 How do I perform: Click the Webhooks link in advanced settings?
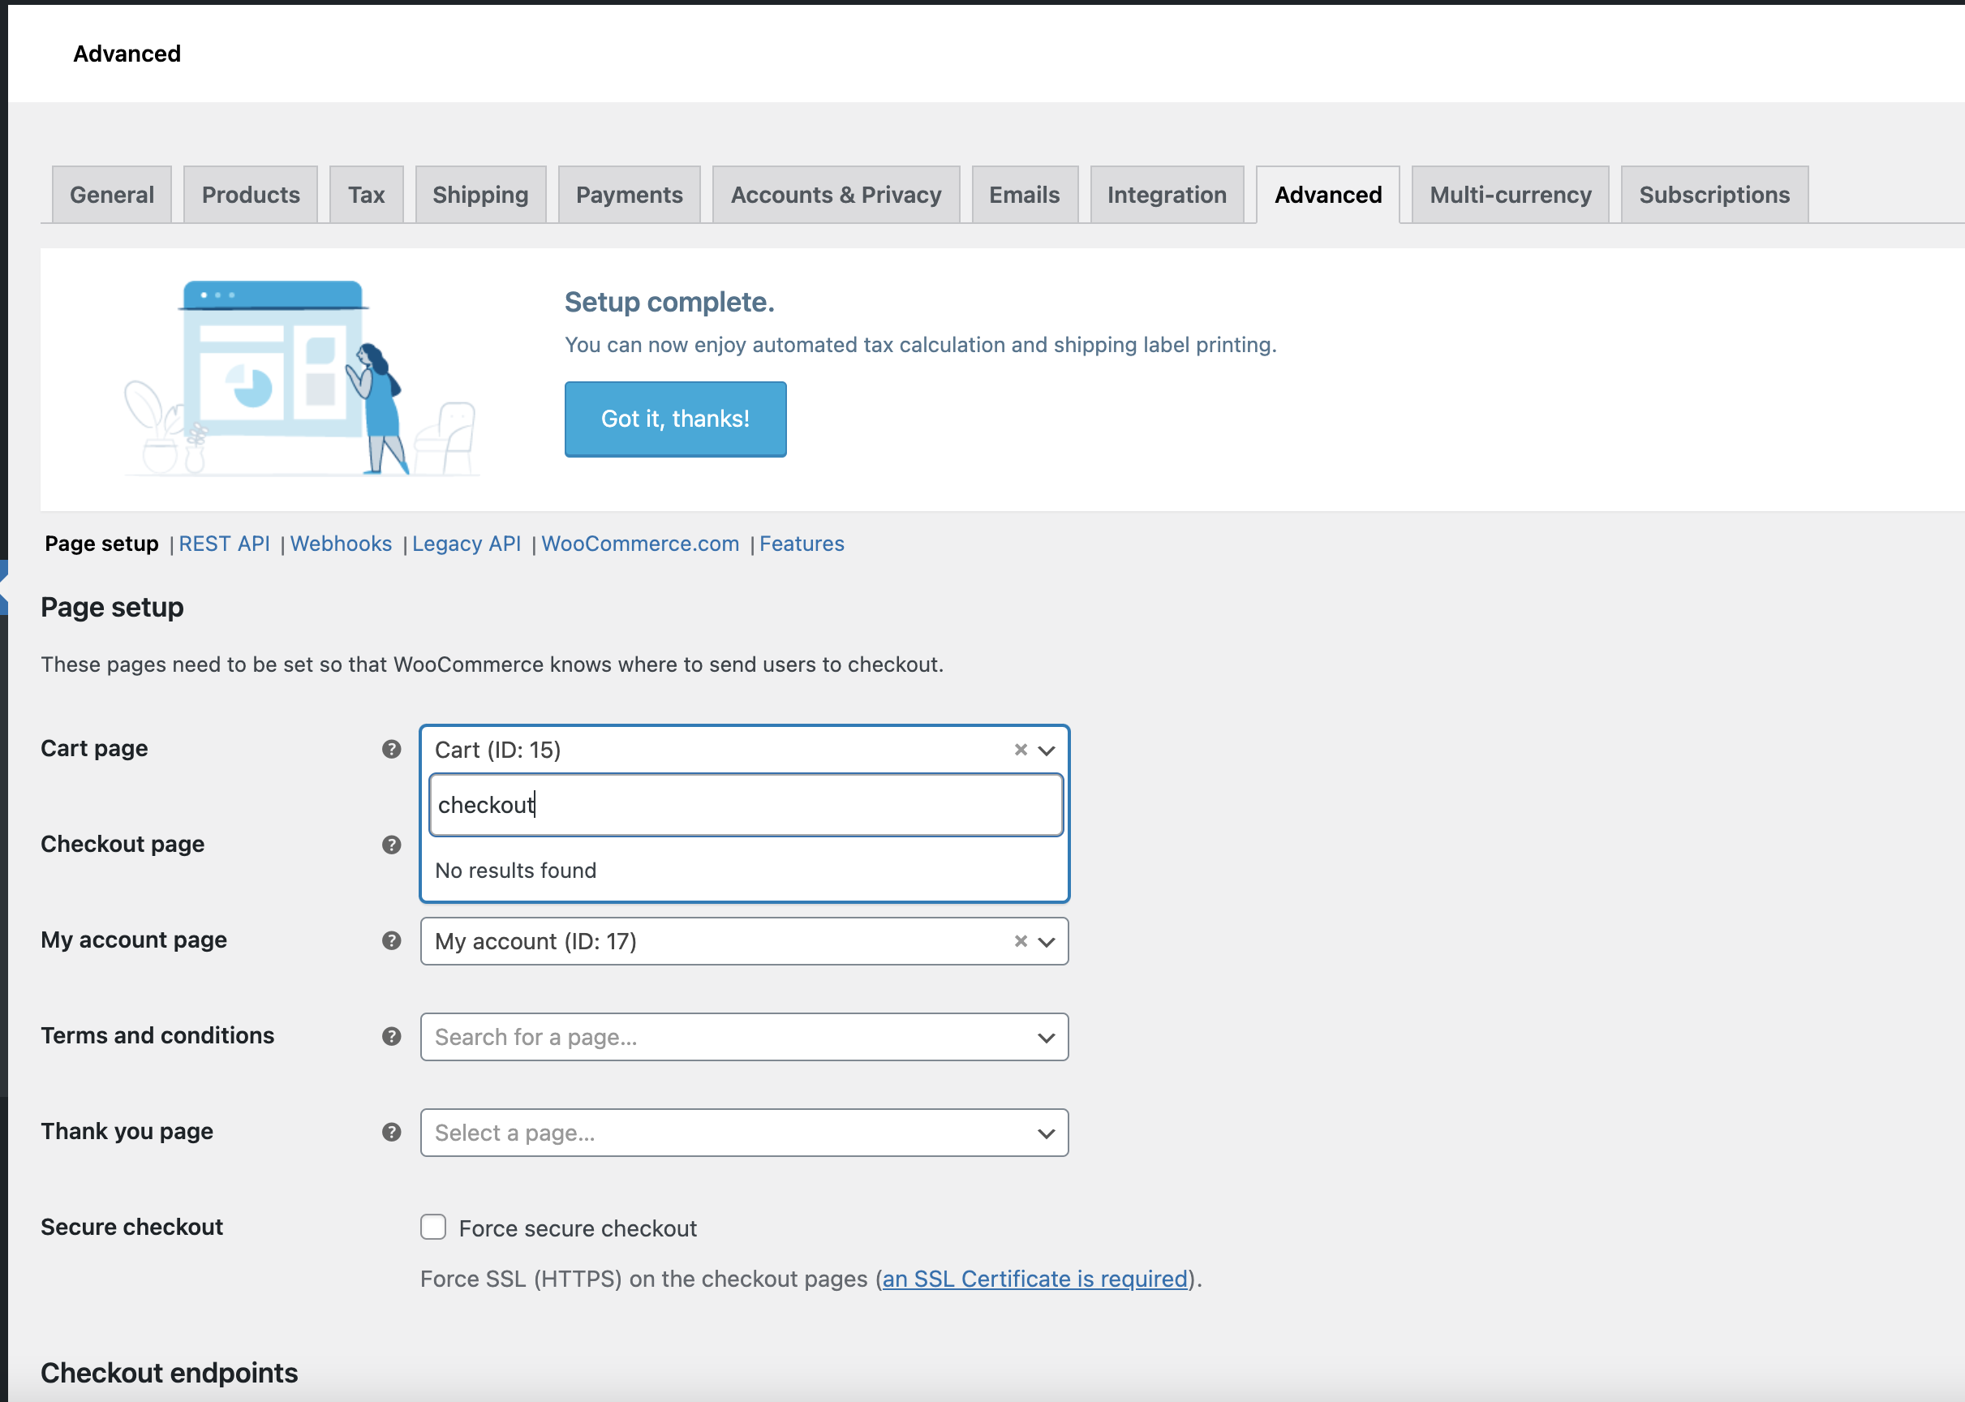340,542
